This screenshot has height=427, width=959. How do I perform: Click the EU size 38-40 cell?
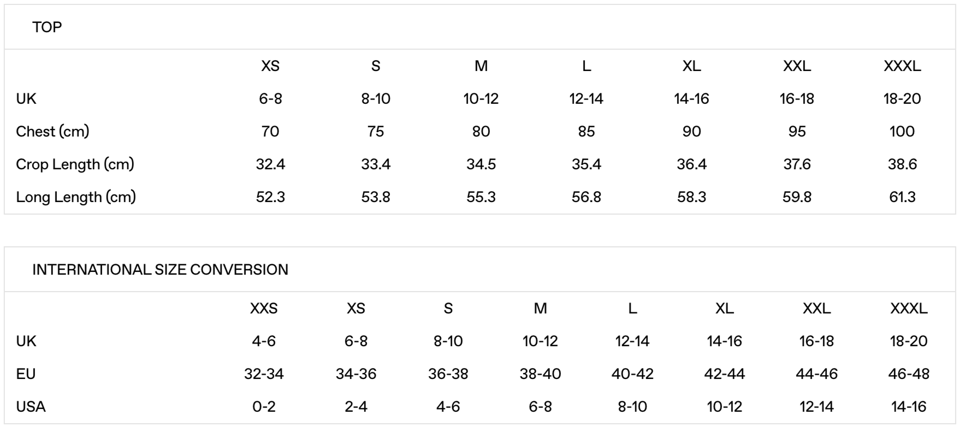[x=540, y=374]
